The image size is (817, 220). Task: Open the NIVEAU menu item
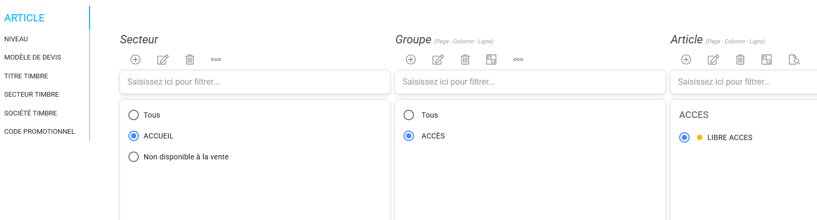point(16,39)
